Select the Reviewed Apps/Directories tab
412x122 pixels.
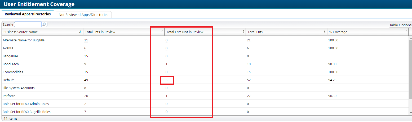(x=28, y=14)
